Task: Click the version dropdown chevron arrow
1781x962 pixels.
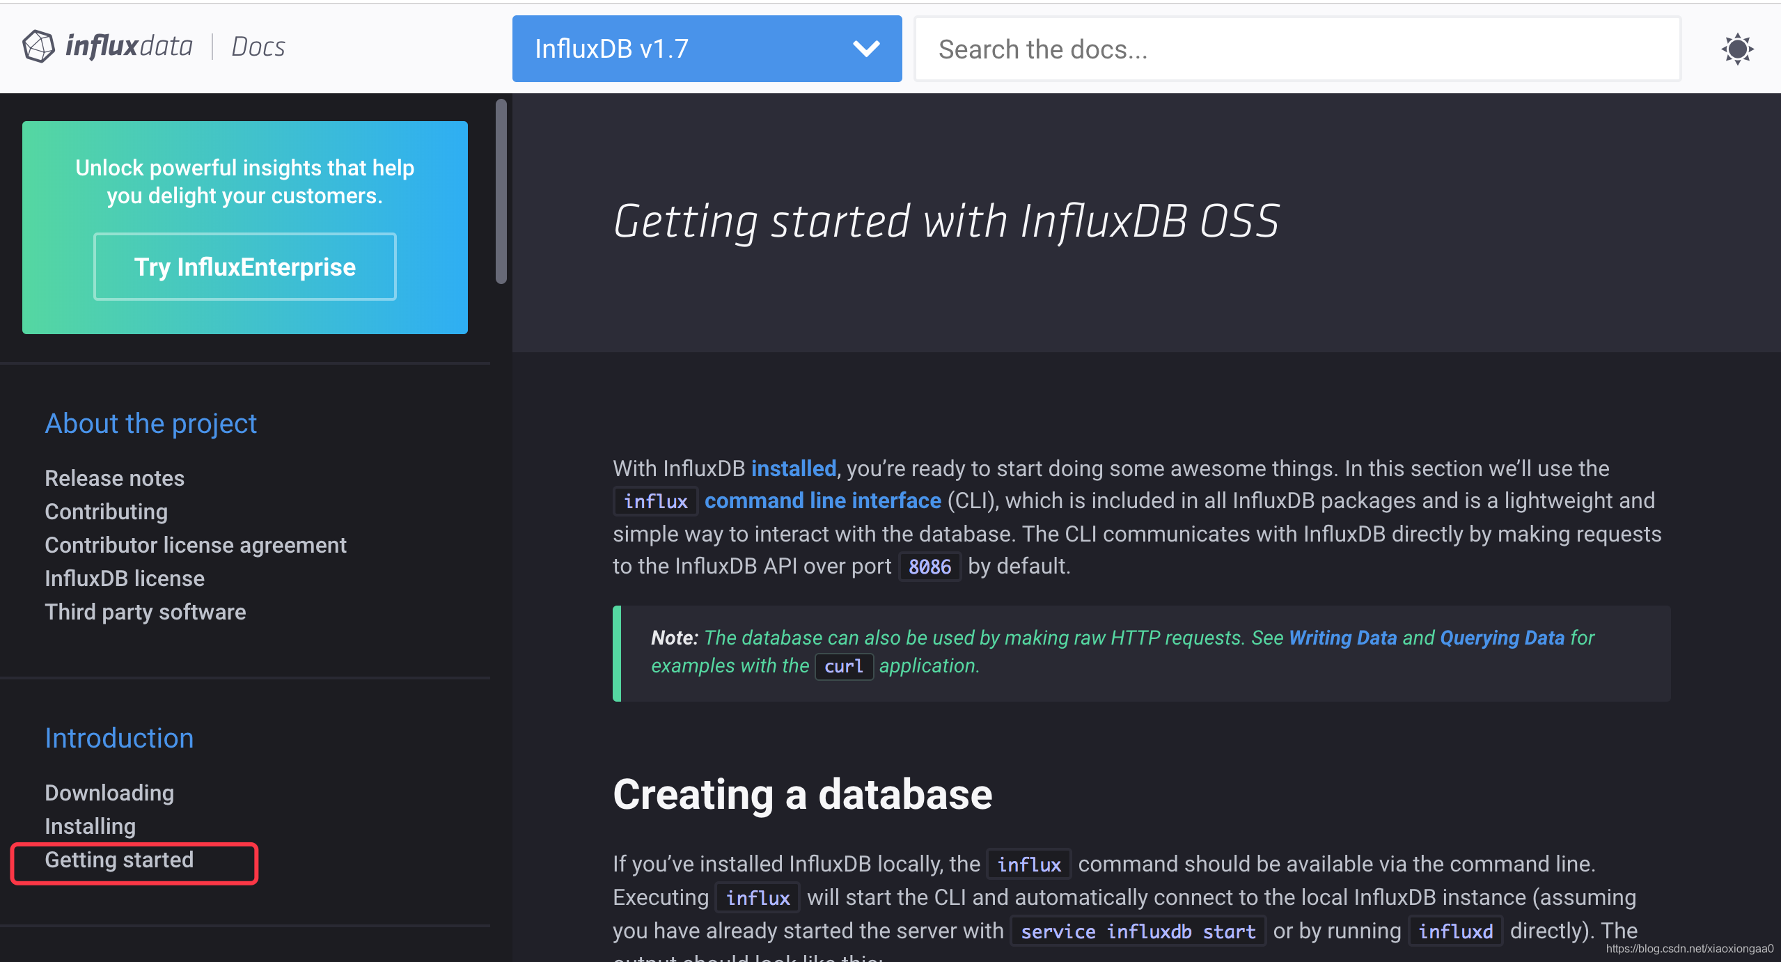Action: 866,49
